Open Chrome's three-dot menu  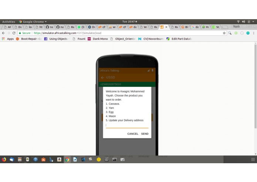click(x=254, y=33)
